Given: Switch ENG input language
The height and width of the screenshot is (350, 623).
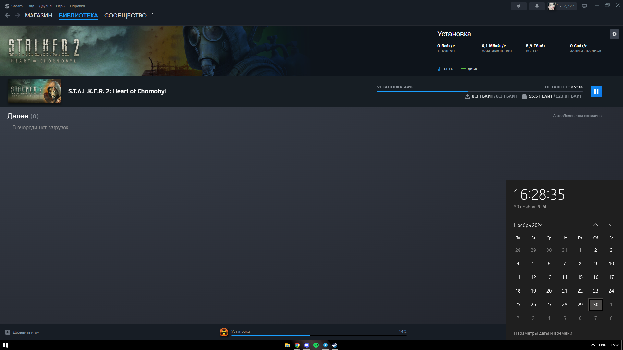Looking at the screenshot, I should tap(603, 345).
